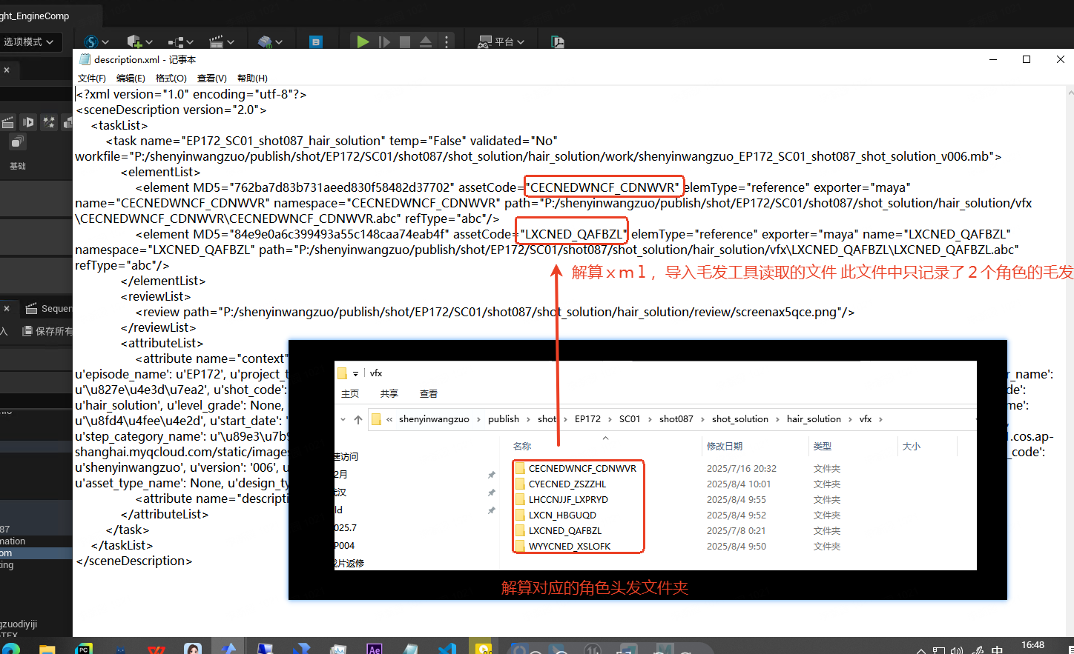Image resolution: width=1074 pixels, height=654 pixels.
Task: Expand the 选项模式 mode dropdown
Action: click(30, 42)
